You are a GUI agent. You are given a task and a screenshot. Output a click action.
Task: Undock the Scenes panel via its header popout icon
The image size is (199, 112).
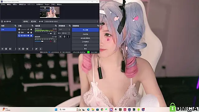15,26
